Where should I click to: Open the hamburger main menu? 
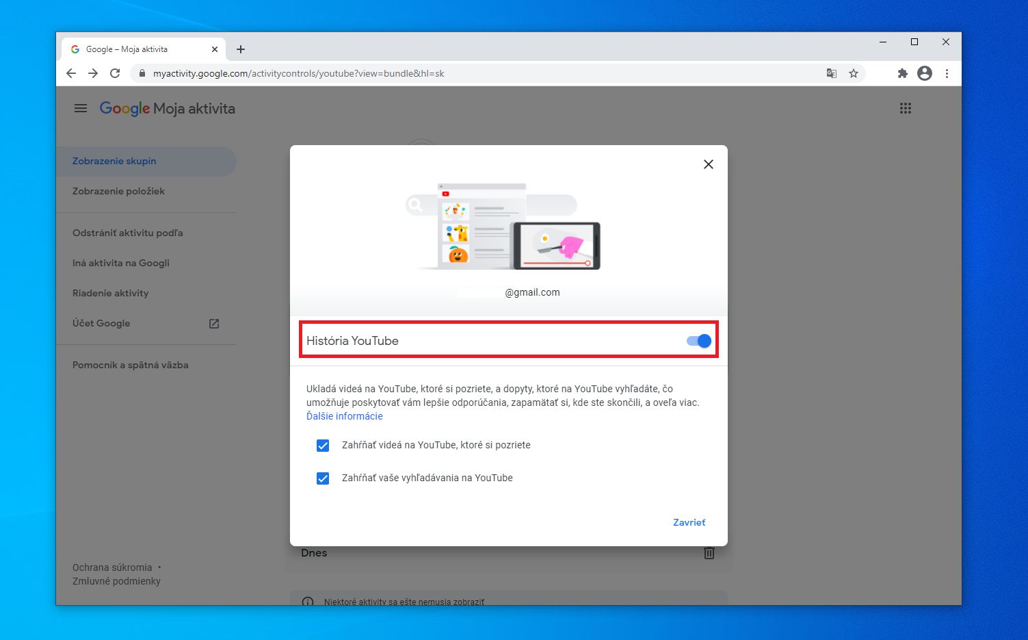point(81,108)
